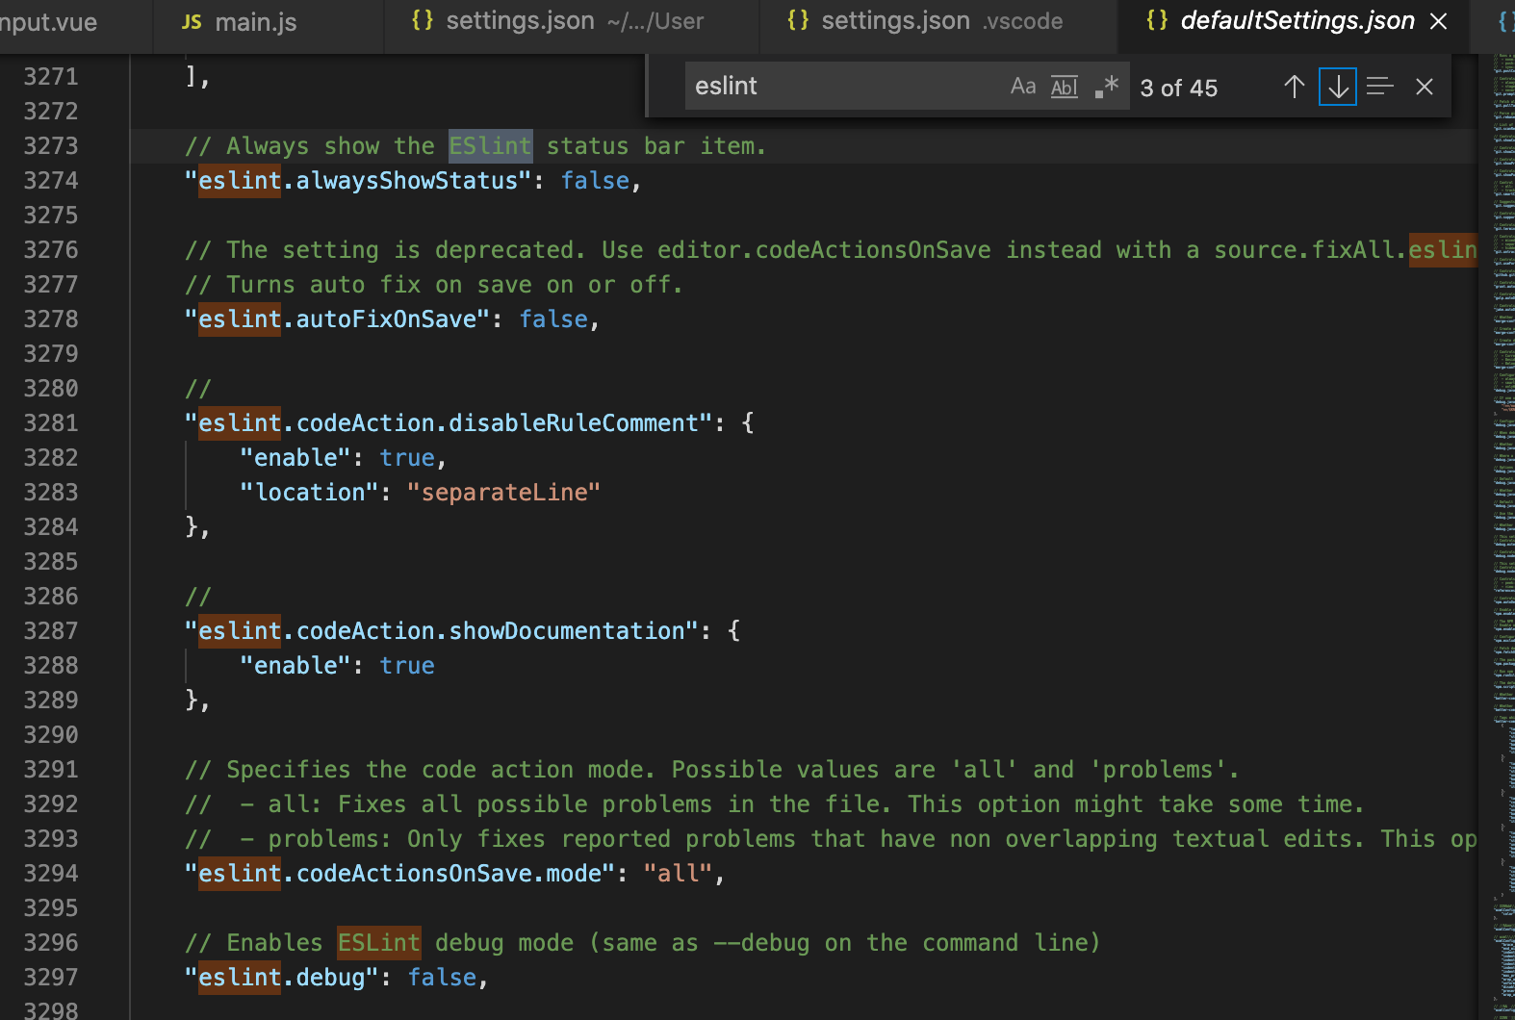Click ESLint in debug mode comment

378,943
